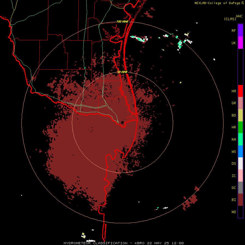This screenshot has width=245, height=245.
Task: Select the WS blue legend swatch
Action: (240, 151)
